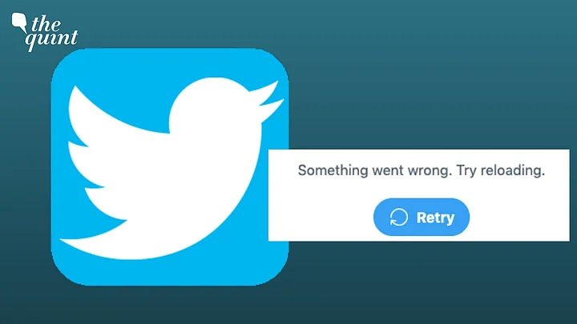577x324 pixels.
Task: Open The Quint logo watermark
Action: coord(45,32)
